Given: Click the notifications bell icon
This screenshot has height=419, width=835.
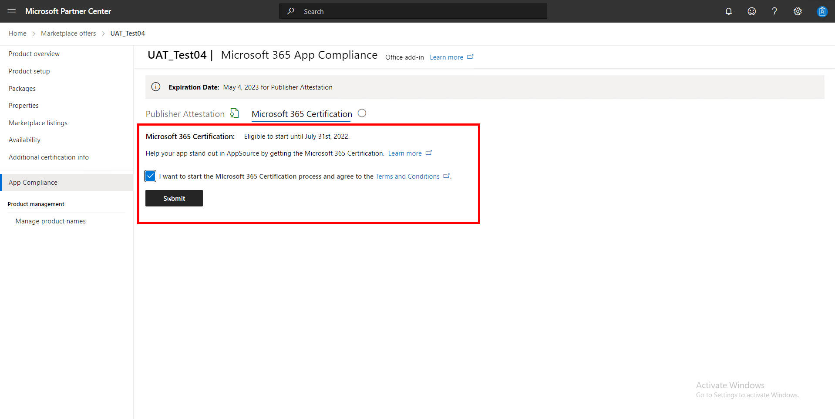Looking at the screenshot, I should (729, 11).
